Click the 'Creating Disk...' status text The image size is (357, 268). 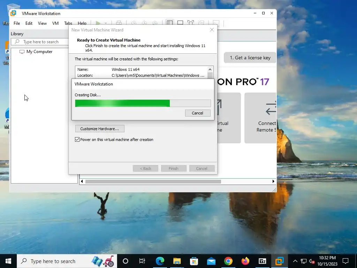coord(88,95)
